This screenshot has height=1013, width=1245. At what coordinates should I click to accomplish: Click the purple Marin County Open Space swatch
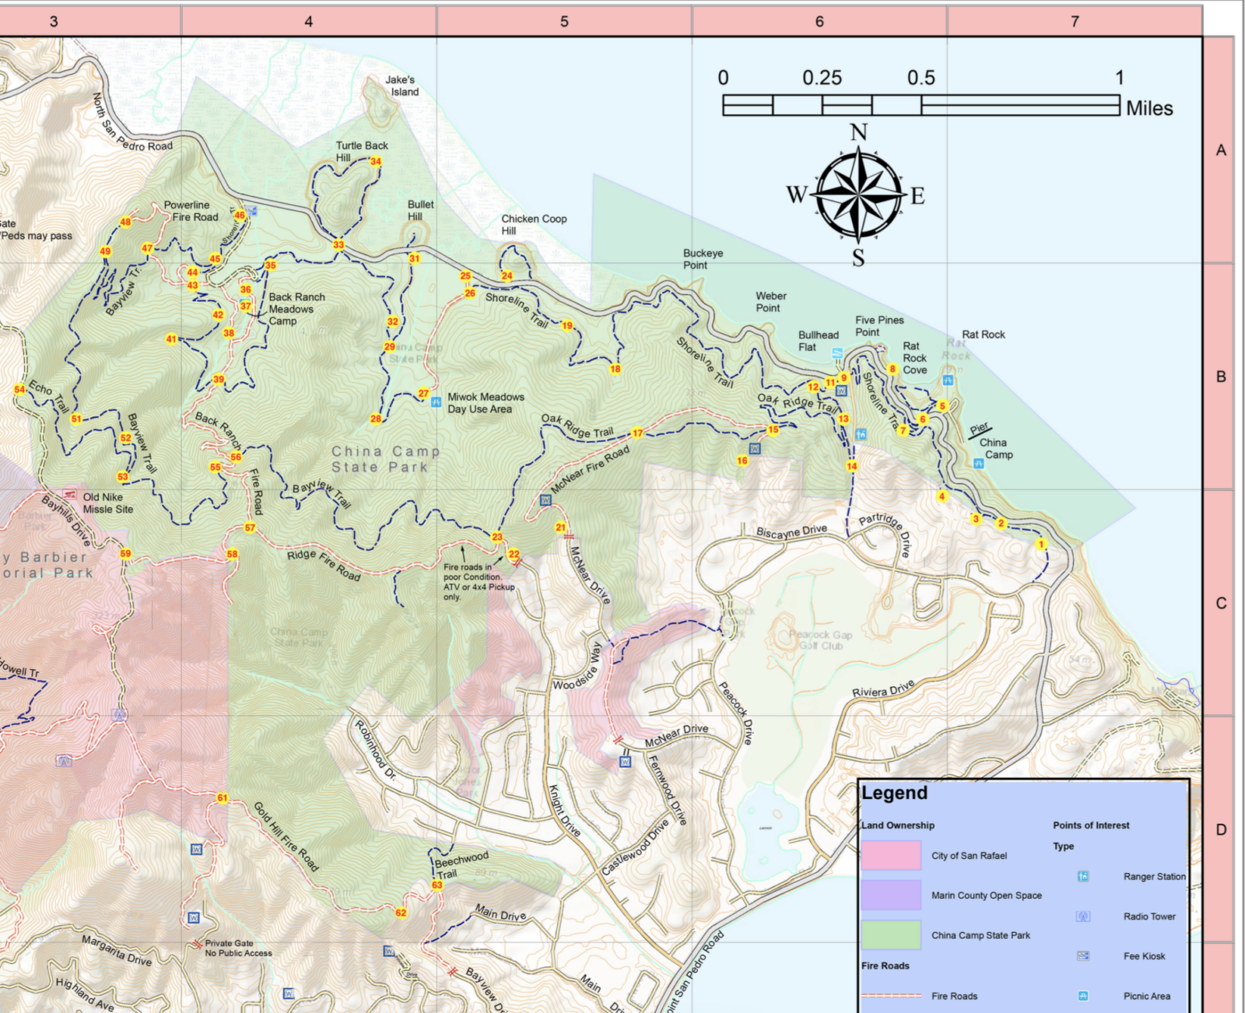pos(891,895)
